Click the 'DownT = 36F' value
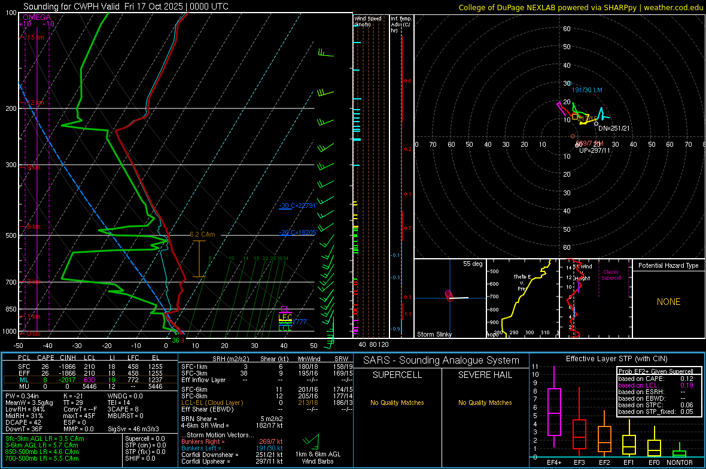706x469 pixels. [x=24, y=429]
